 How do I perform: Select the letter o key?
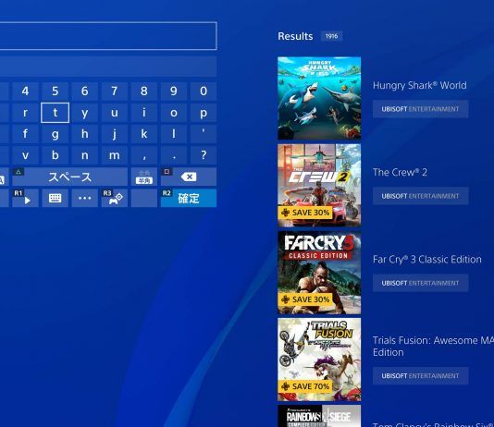click(x=174, y=113)
